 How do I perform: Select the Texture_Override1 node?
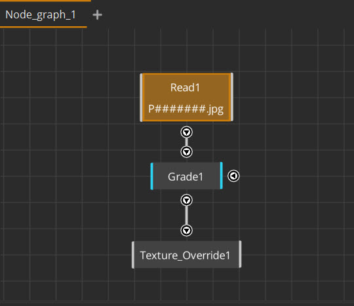[186, 255]
